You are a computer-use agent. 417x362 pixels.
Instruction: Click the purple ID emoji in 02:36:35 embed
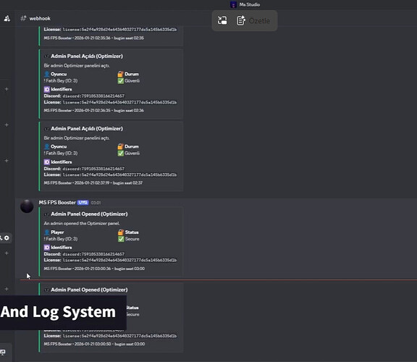coord(47,89)
